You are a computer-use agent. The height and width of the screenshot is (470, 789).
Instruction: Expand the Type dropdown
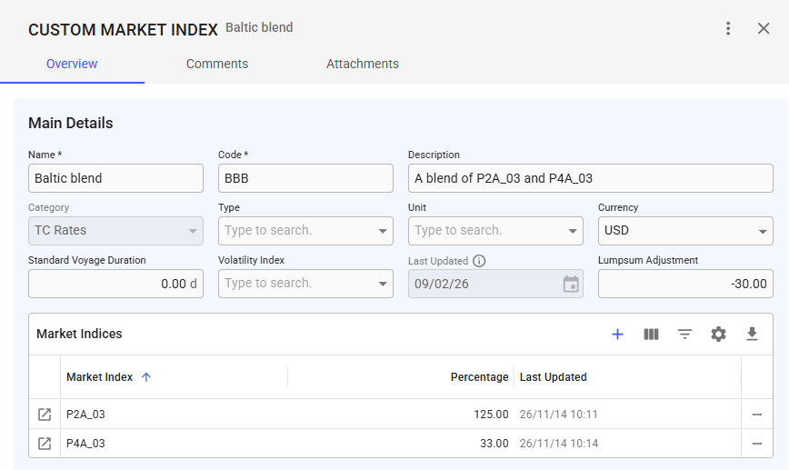[x=384, y=231]
